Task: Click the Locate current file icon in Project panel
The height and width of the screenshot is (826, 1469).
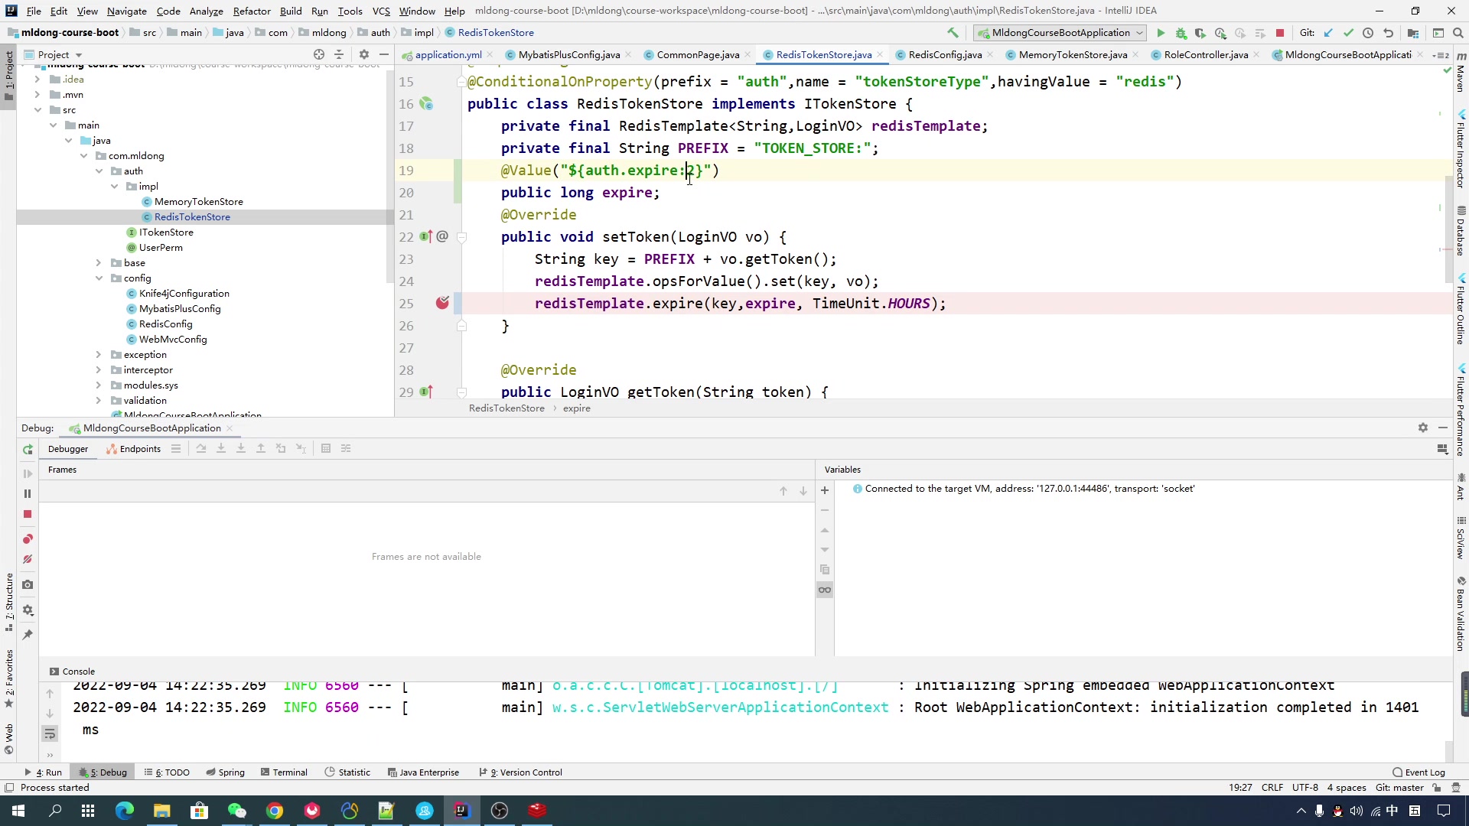Action: click(x=319, y=54)
